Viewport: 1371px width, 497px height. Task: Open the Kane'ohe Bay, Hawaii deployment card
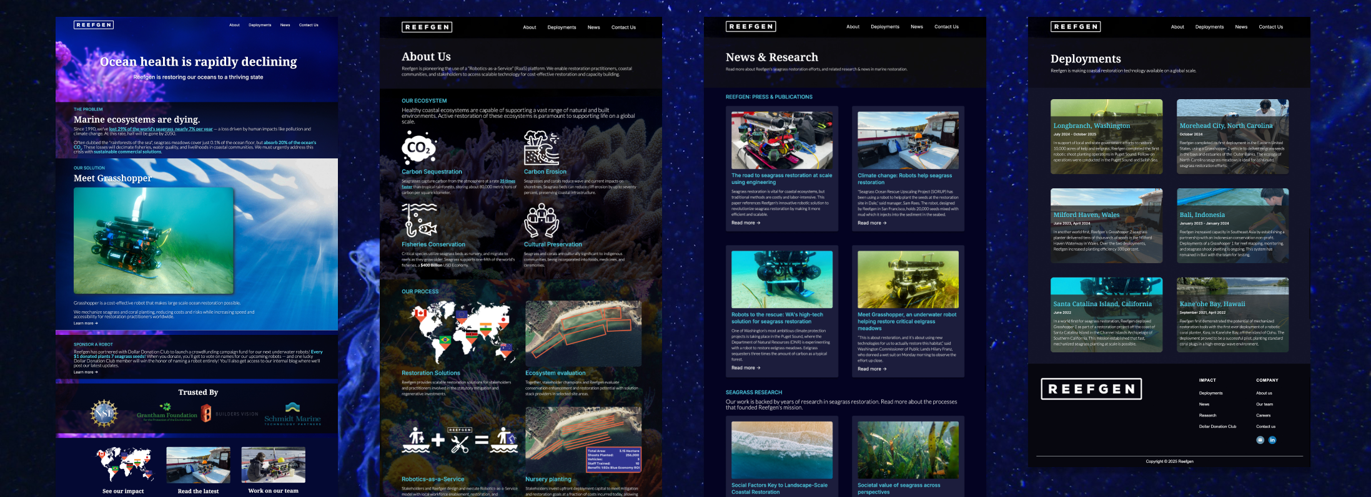pyautogui.click(x=1232, y=315)
